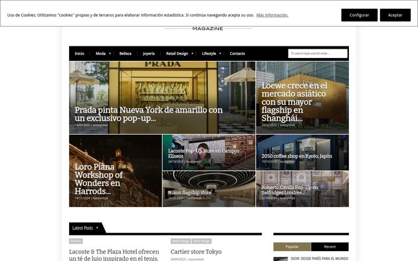Screen dimensions: 418x261
Task: Focus the search field in the navbar
Action: [318, 53]
